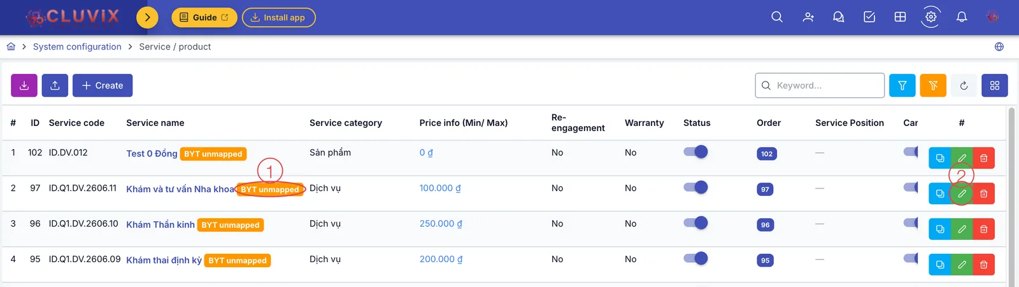Edit Khám và tư vấn Nha khoa row
1019x287 pixels.
coord(962,193)
